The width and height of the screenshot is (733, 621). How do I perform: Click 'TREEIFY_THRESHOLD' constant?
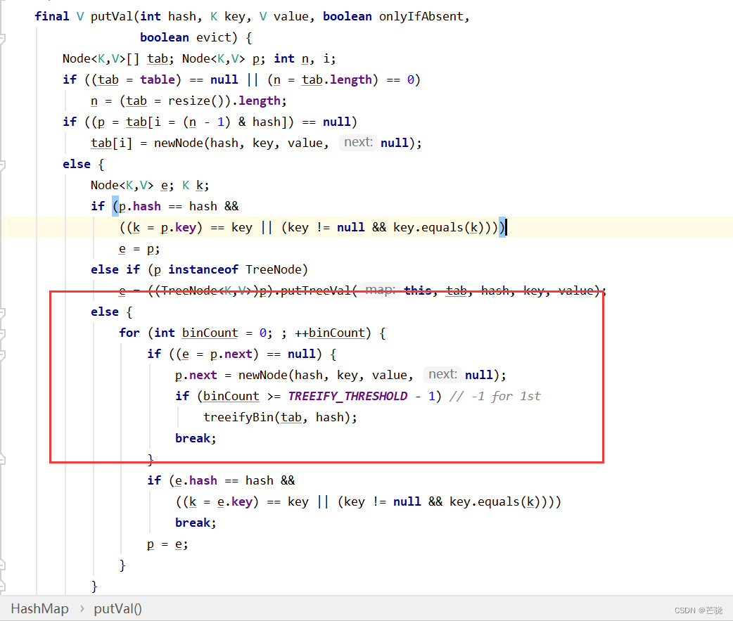click(348, 396)
